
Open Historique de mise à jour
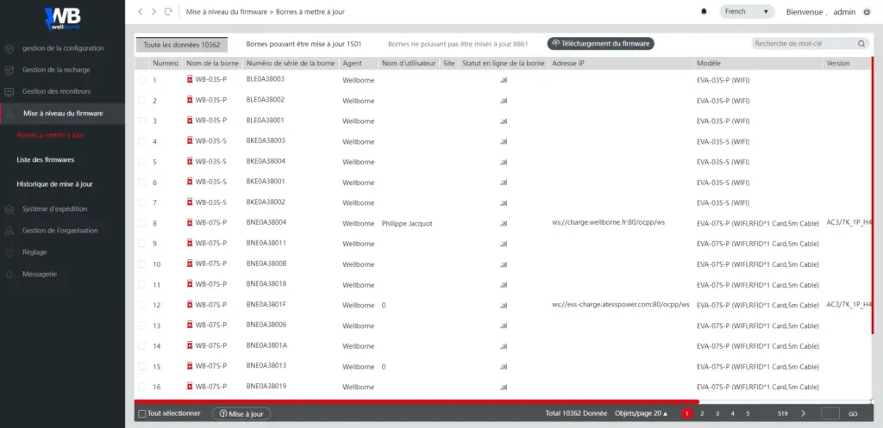(x=54, y=184)
